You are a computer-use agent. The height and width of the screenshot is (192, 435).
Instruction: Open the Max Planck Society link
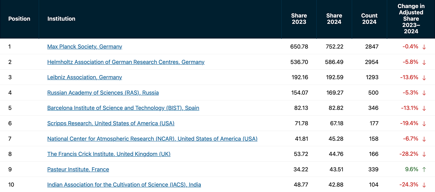coord(85,47)
